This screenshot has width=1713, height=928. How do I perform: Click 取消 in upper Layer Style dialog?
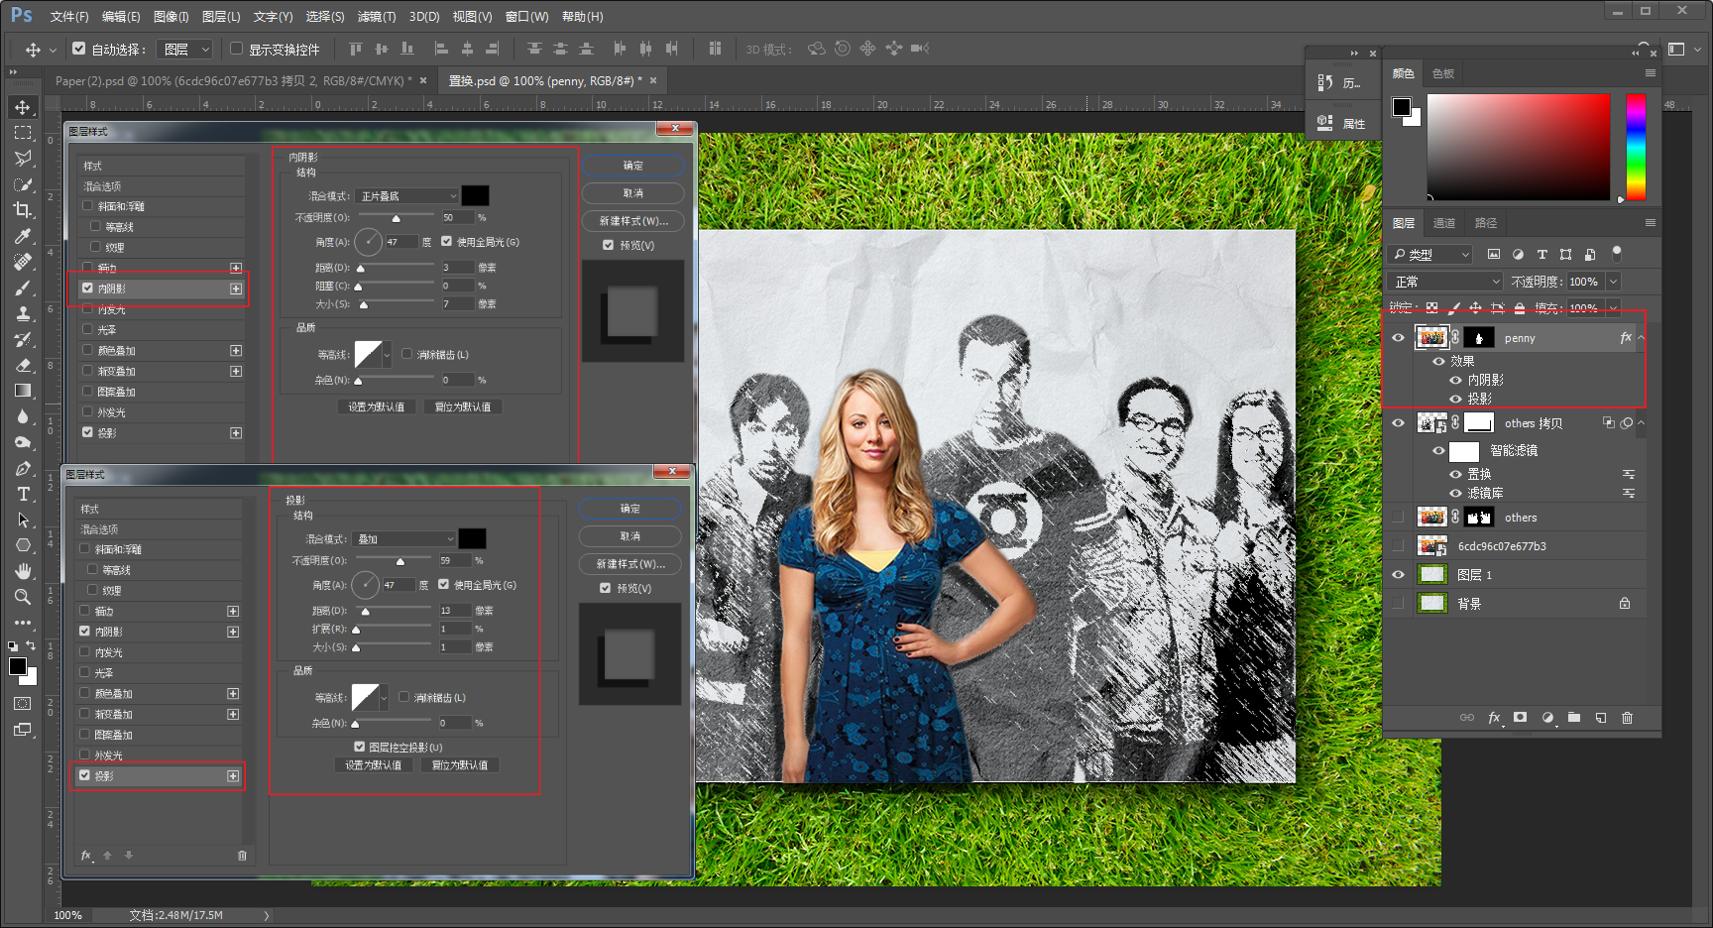point(633,193)
